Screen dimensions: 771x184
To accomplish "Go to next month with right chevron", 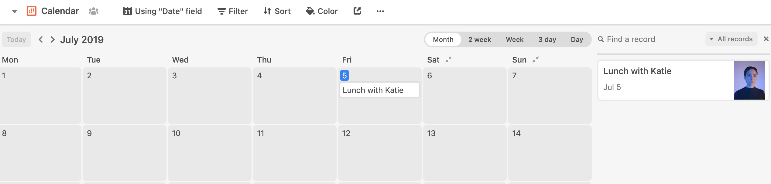I will point(53,39).
